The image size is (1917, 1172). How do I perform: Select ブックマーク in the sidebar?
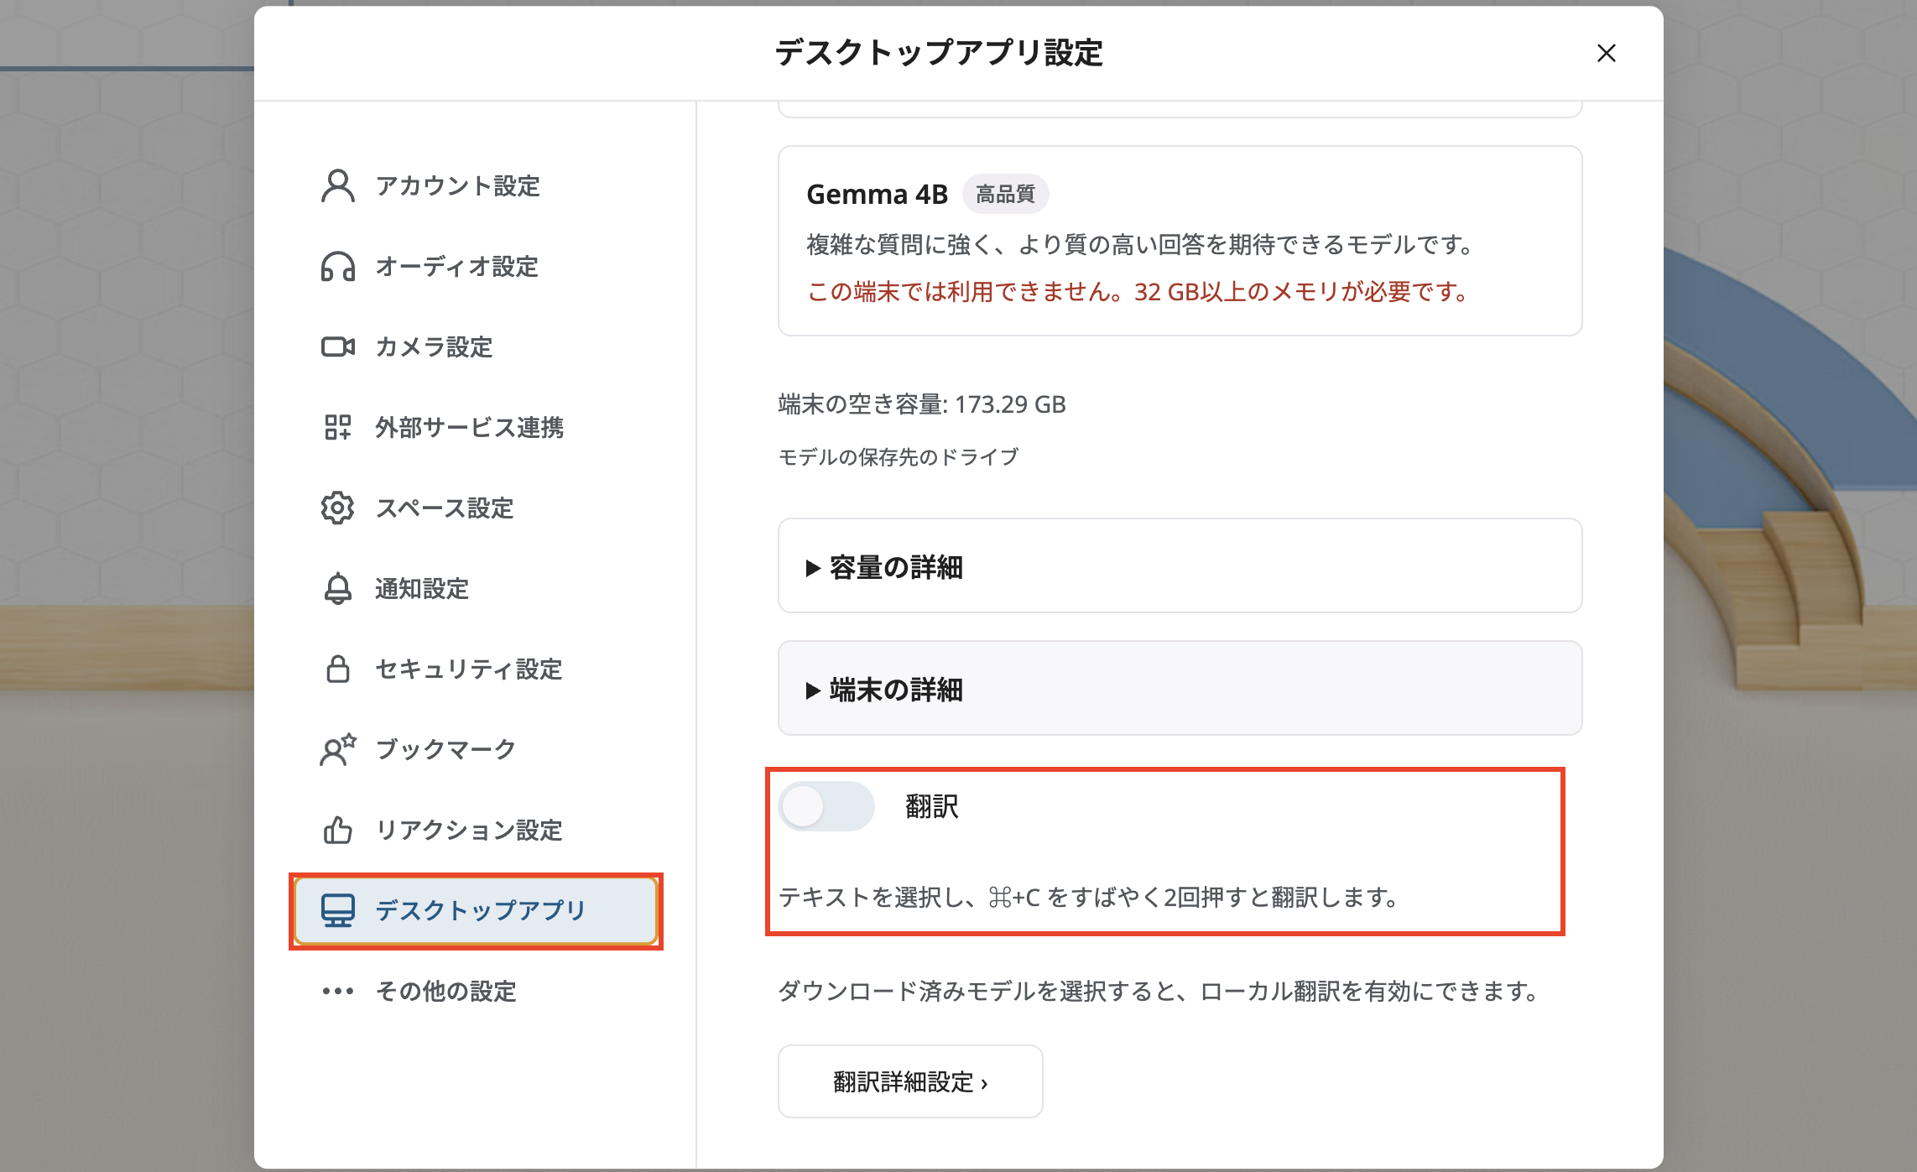(476, 749)
